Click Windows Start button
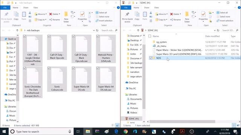The width and height of the screenshot is (241, 135). 4,131
